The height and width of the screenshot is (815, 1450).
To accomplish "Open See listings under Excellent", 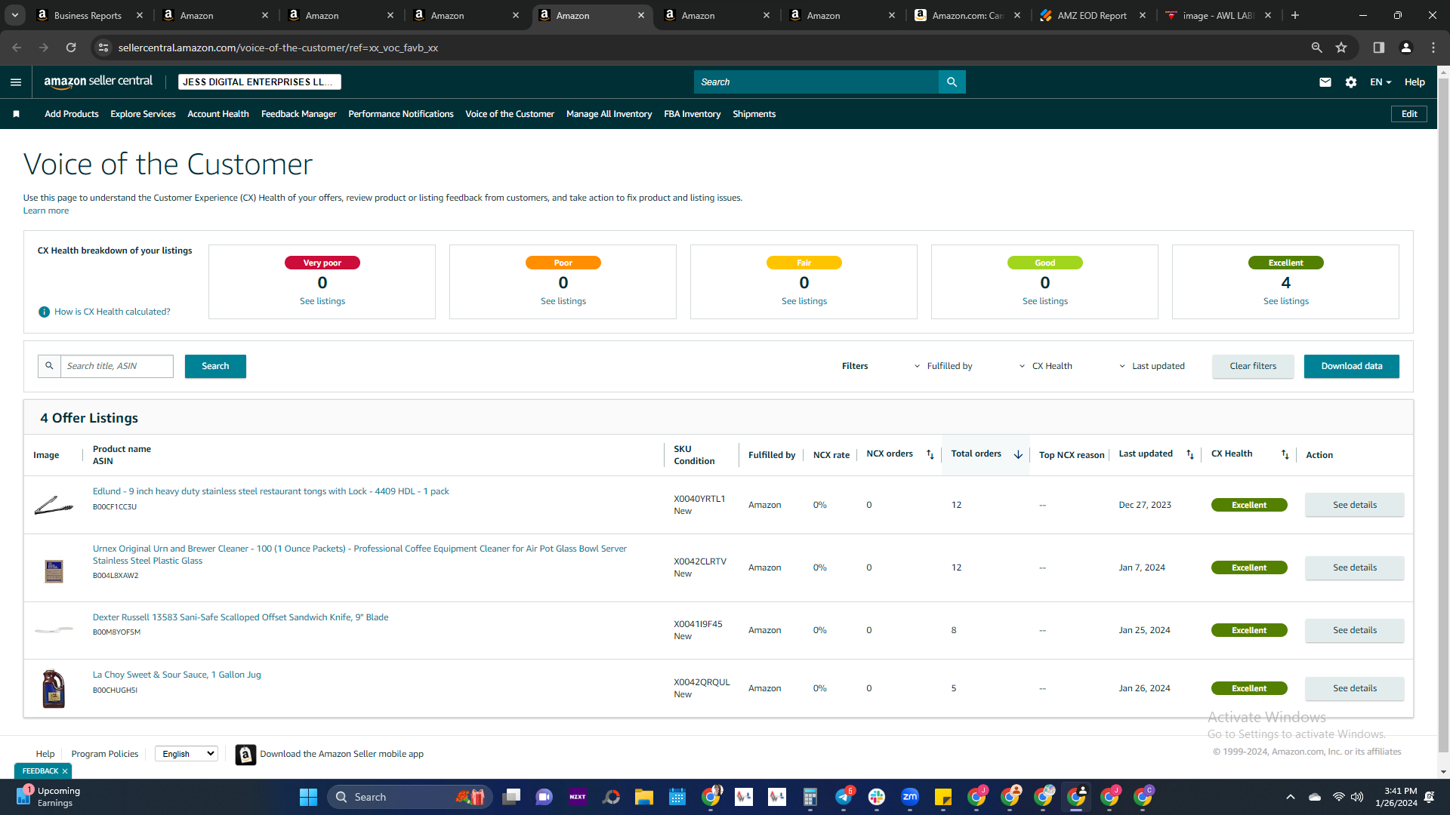I will tap(1286, 301).
